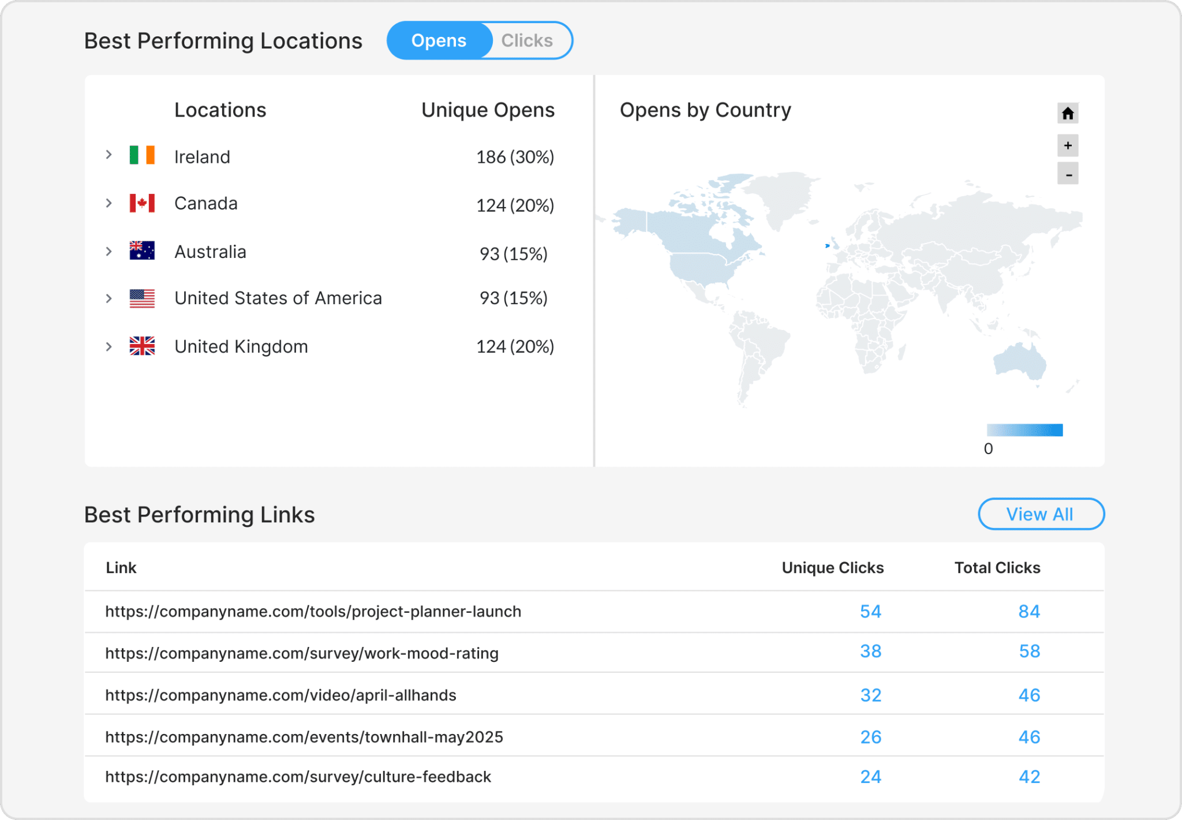Click unique clicks value 26

870,737
